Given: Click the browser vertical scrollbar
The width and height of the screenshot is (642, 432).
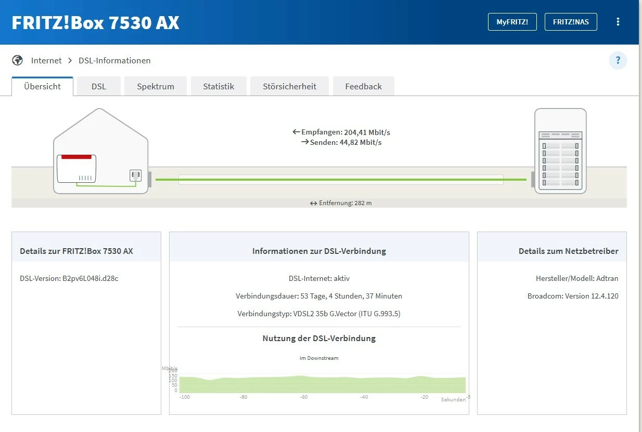Looking at the screenshot, I should (x=640, y=216).
